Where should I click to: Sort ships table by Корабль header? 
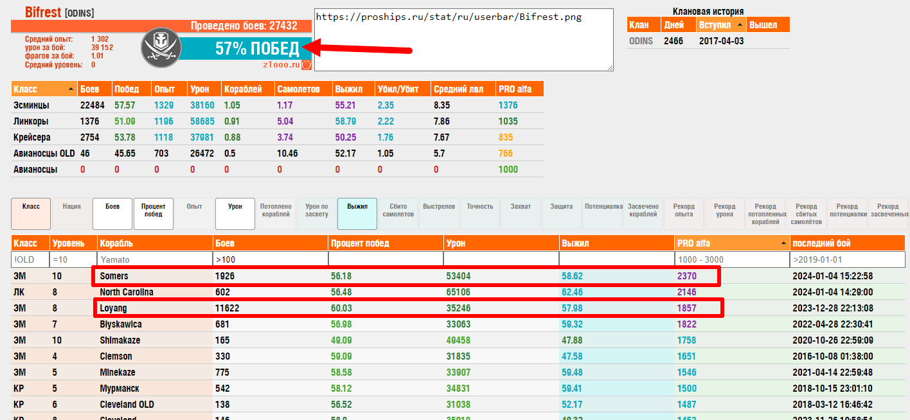155,243
